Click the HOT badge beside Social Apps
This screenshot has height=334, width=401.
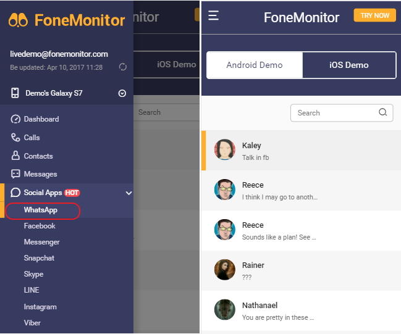[x=72, y=193]
